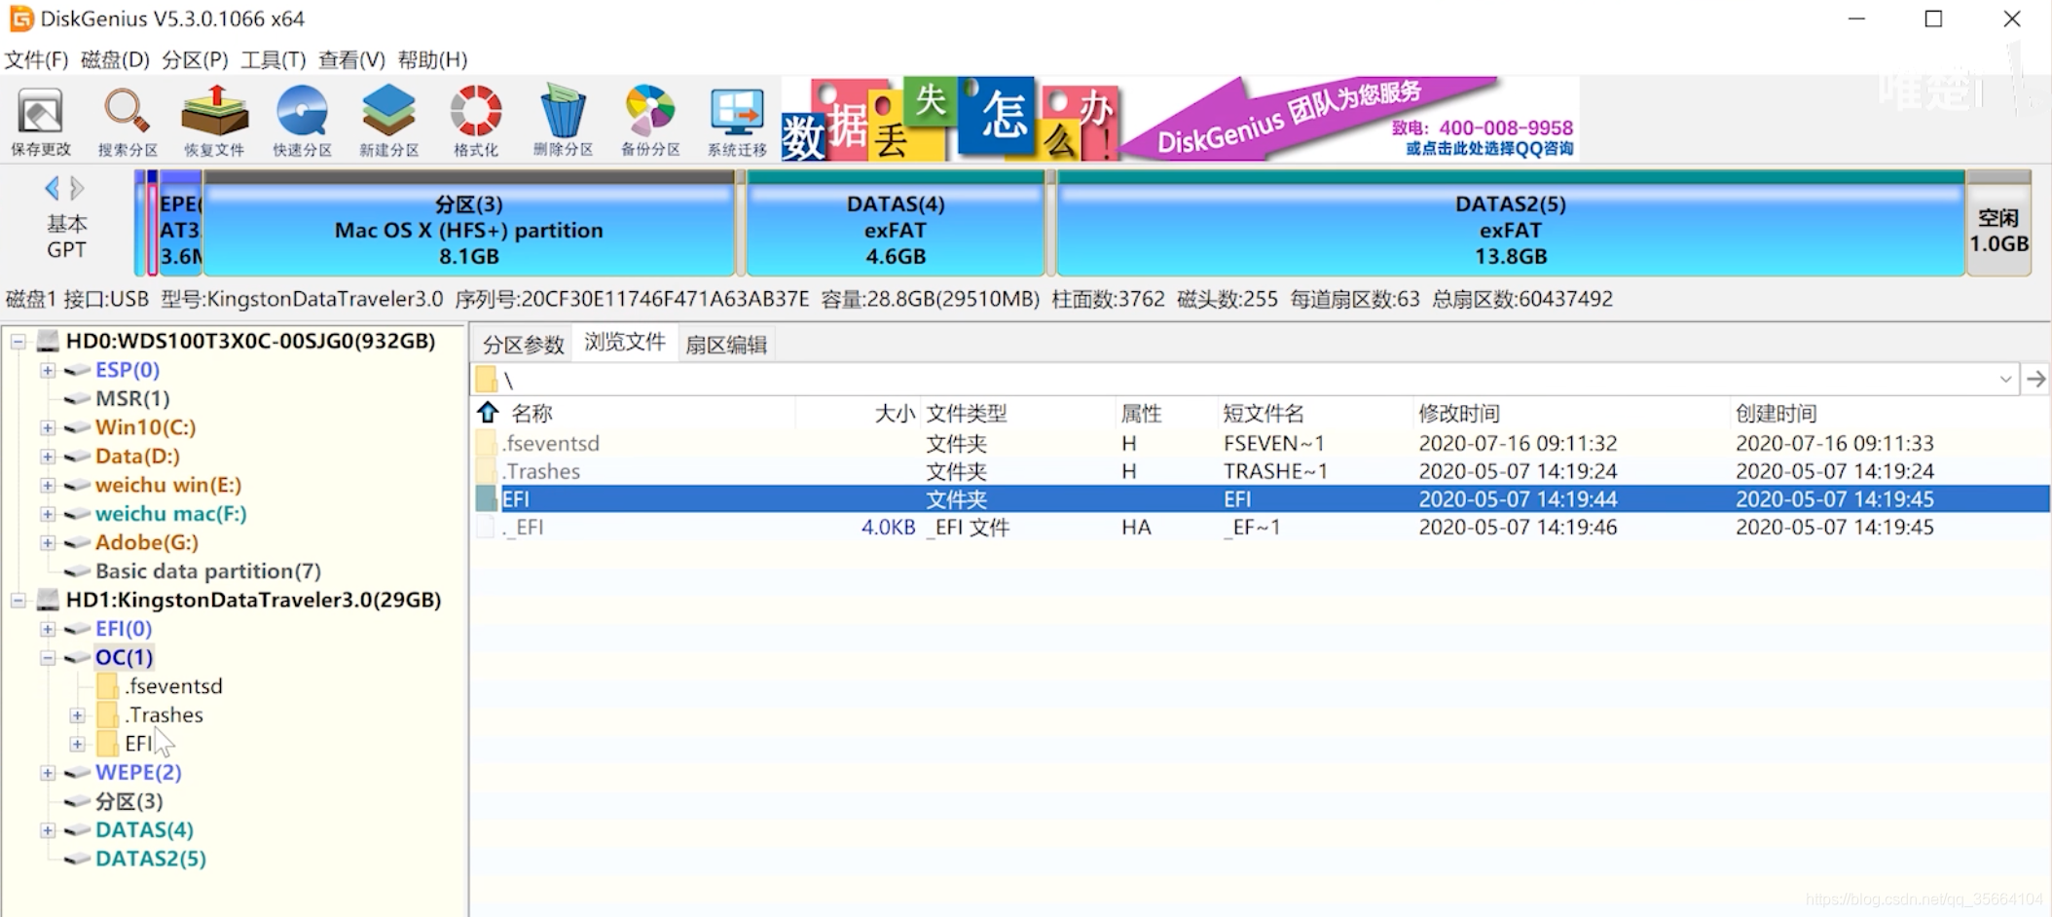2052x917 pixels.
Task: Launch Quick Partition (快速分区) tool
Action: click(x=302, y=121)
